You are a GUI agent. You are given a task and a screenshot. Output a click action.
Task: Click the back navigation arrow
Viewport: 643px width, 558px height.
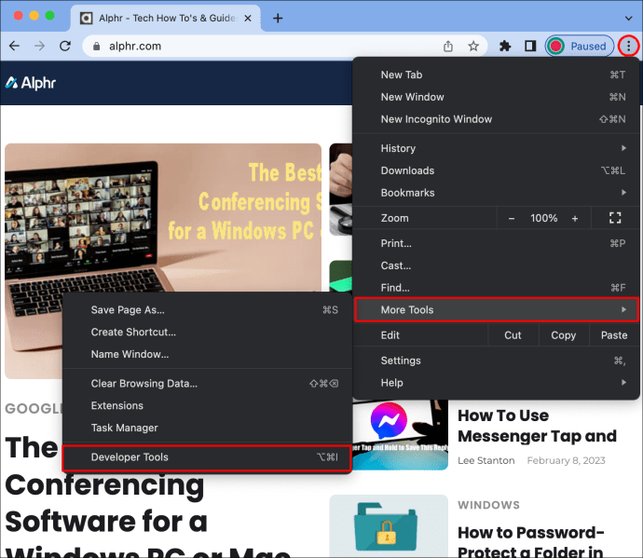click(14, 46)
